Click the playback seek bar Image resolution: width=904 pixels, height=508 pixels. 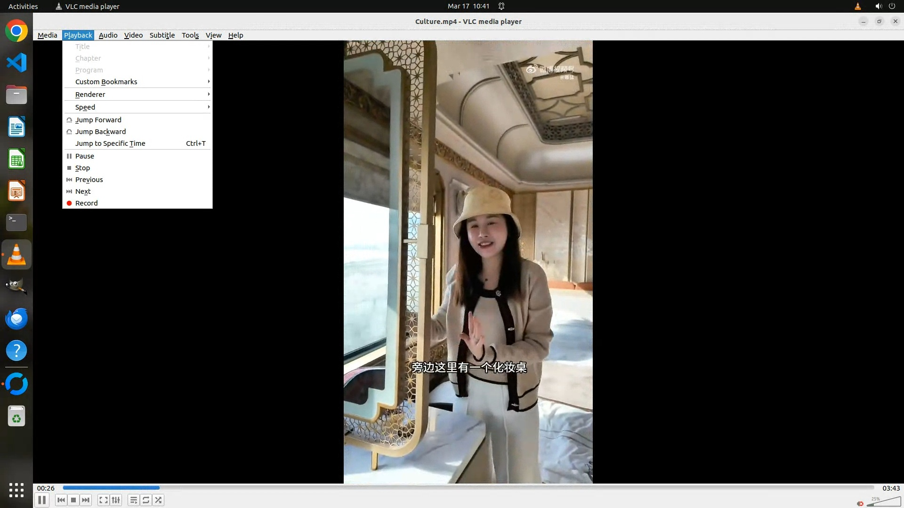point(468,488)
